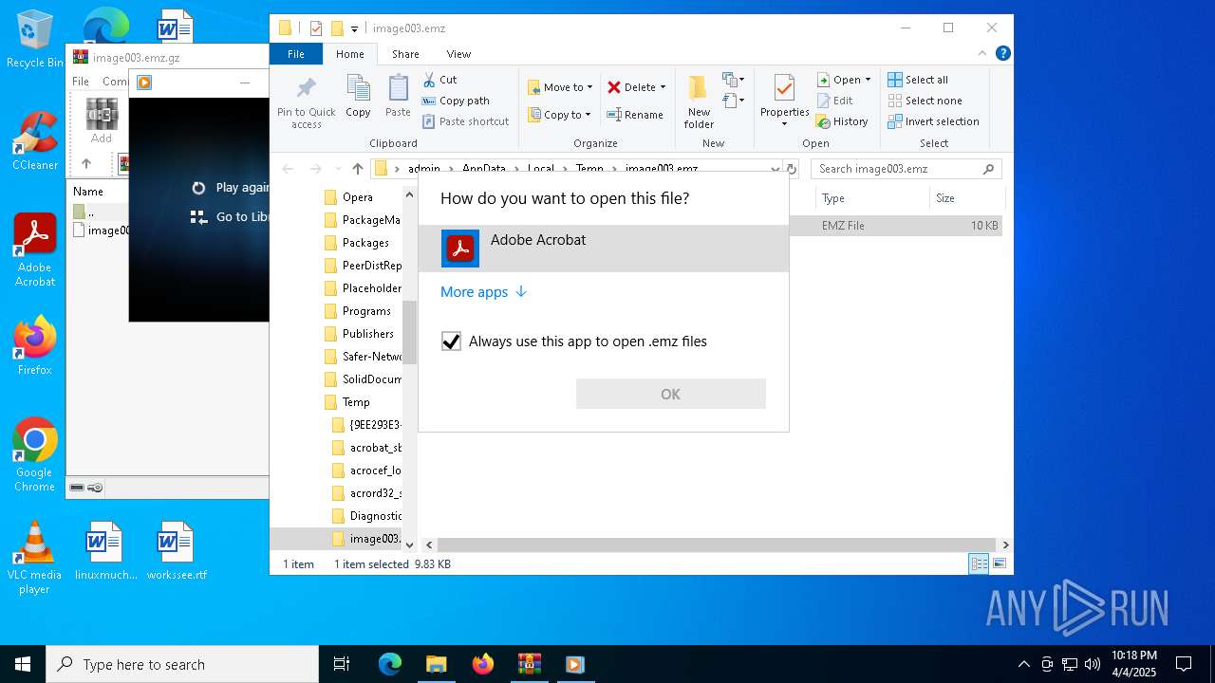Open address bar history dropdown
The image size is (1215, 683).
(x=776, y=169)
